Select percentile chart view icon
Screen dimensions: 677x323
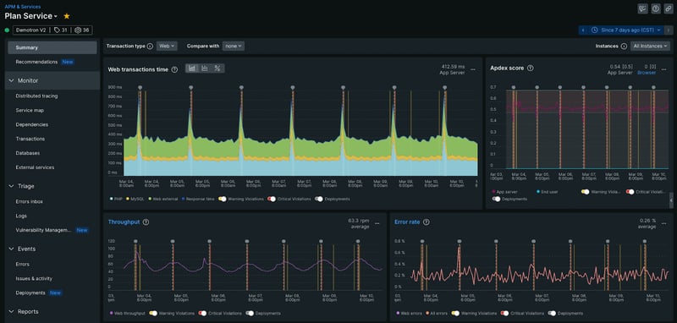pos(217,68)
